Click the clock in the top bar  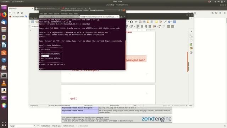pyautogui.click(x=117, y=1)
